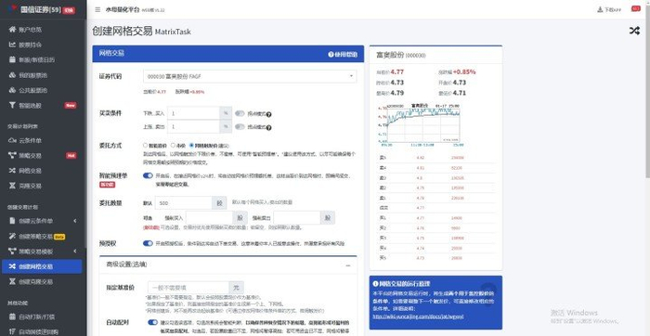Open 克隆交易 hourglass icon under 交易计划列表
650x336 pixels.
[12, 186]
